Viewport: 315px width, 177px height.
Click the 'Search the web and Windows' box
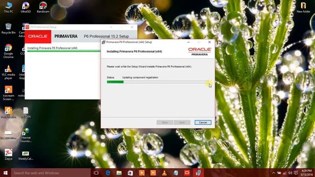pos(51,173)
